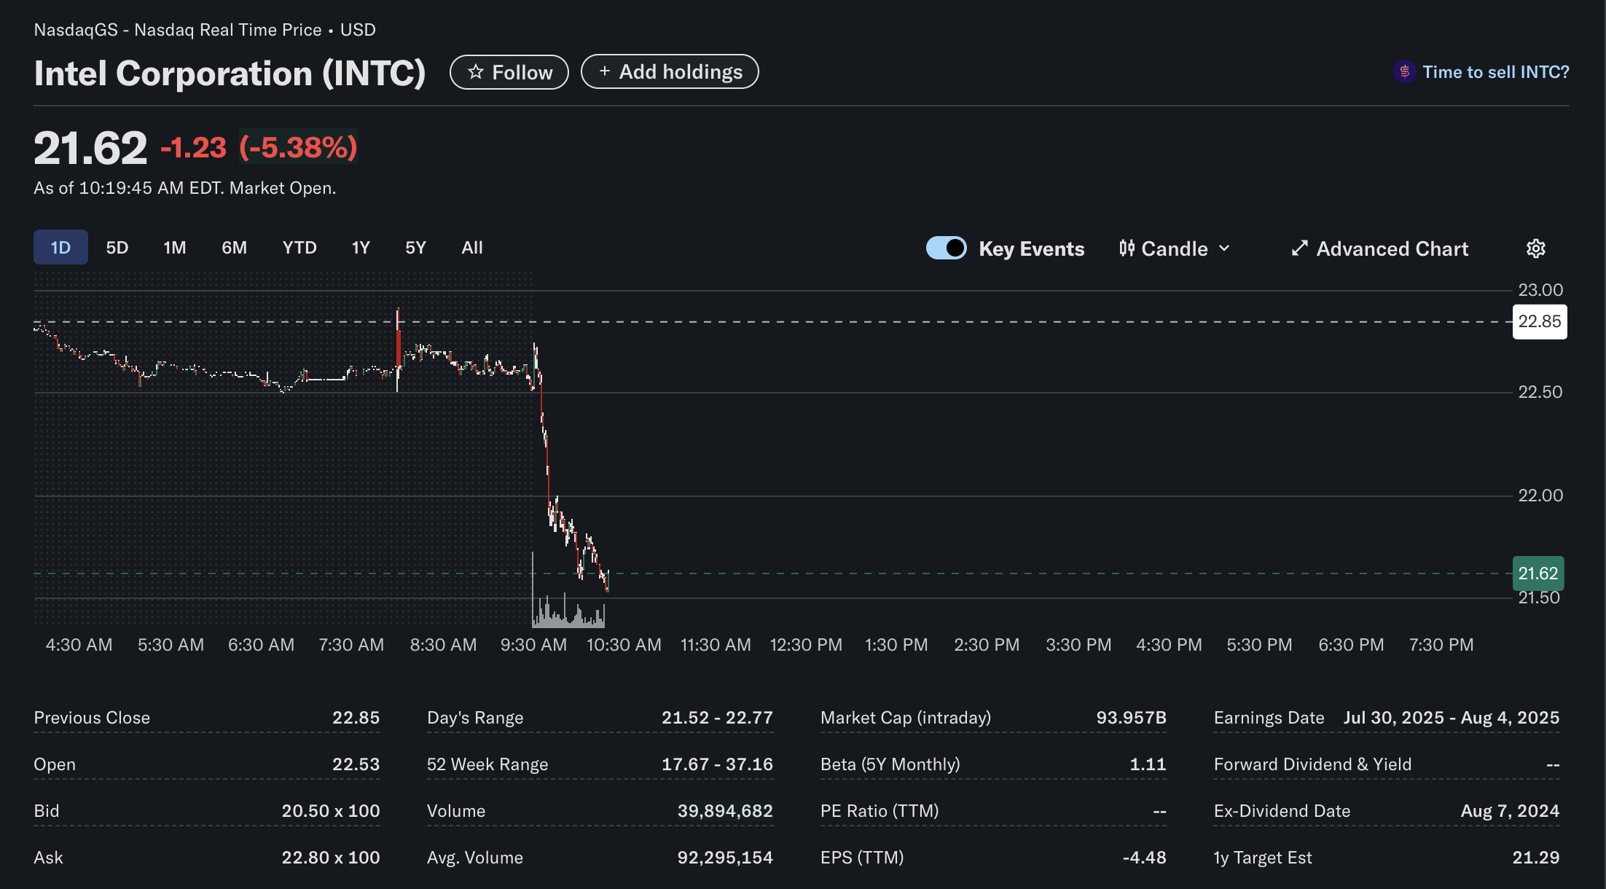The image size is (1606, 889).
Task: Click the Earnings Date label
Action: [1269, 718]
